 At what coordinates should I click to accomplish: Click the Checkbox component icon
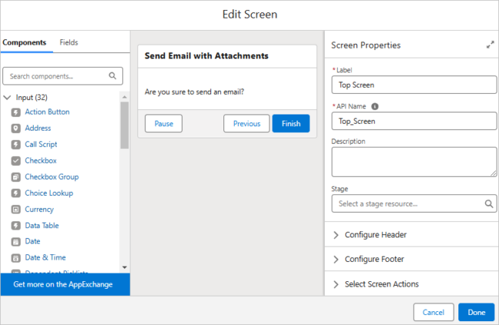pos(16,161)
